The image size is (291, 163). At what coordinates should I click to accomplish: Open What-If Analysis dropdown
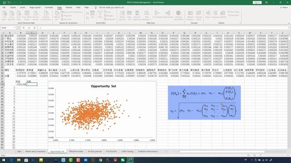[x=190, y=15]
